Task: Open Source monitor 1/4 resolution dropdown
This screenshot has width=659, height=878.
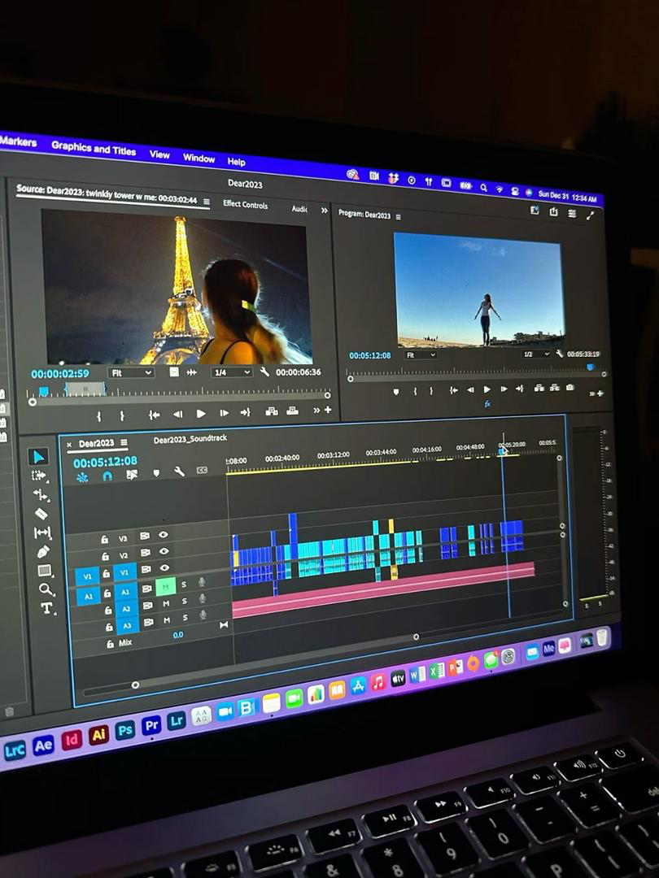Action: point(231,372)
